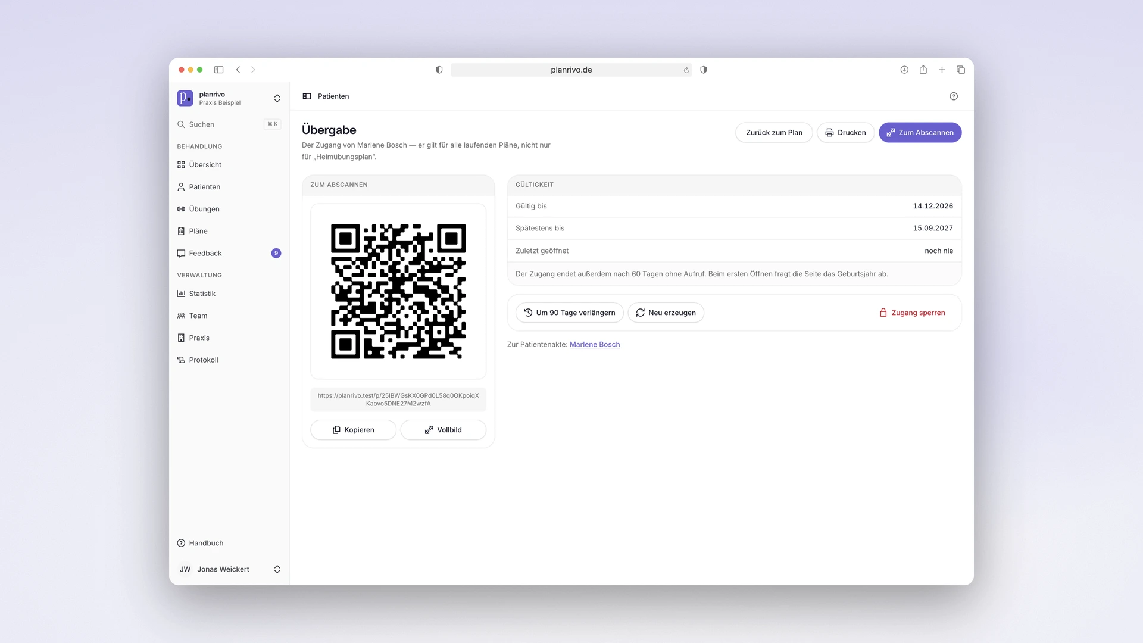Select the date 14.12.2026
Image resolution: width=1143 pixels, height=643 pixels.
[x=933, y=206]
